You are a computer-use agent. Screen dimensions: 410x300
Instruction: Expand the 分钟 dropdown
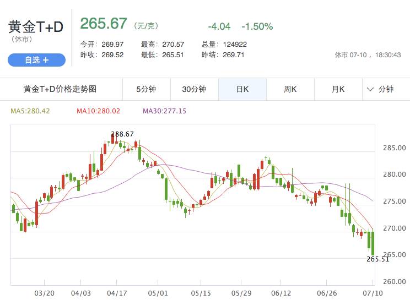[x=386, y=89]
